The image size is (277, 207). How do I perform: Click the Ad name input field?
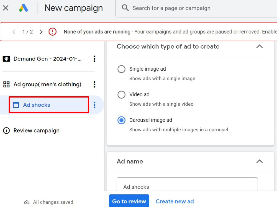[x=187, y=184]
